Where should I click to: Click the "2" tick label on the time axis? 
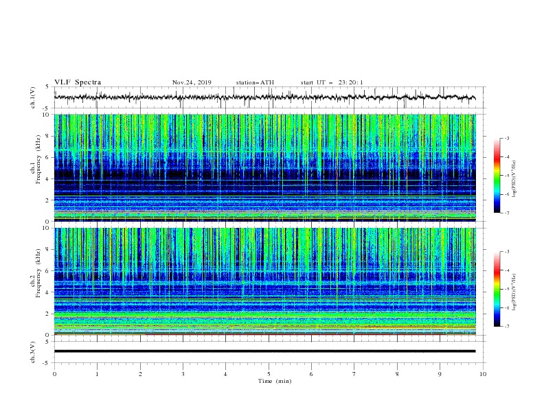click(x=140, y=374)
